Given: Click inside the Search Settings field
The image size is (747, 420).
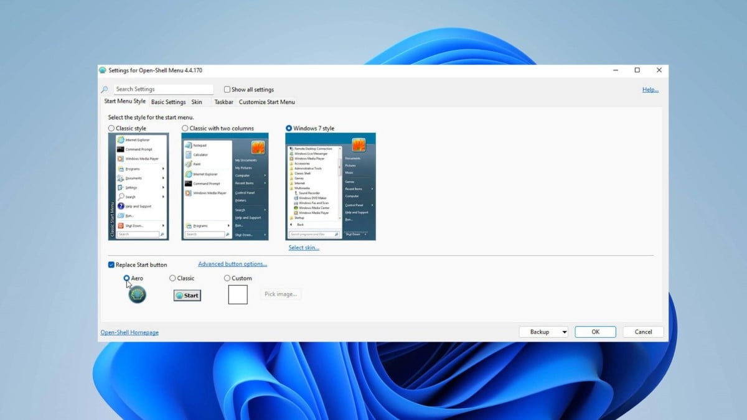Looking at the screenshot, I should 162,89.
